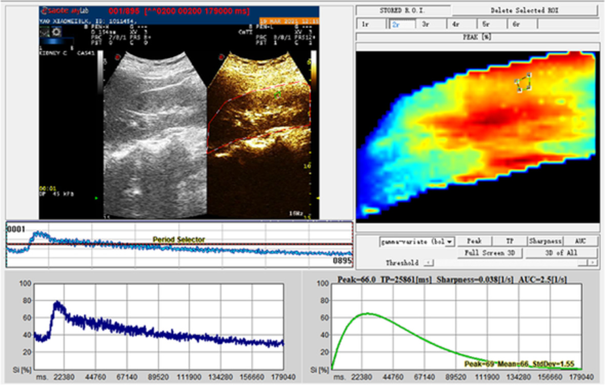Click the small green ROI marker on the color map
The height and width of the screenshot is (385, 605).
coord(523,82)
